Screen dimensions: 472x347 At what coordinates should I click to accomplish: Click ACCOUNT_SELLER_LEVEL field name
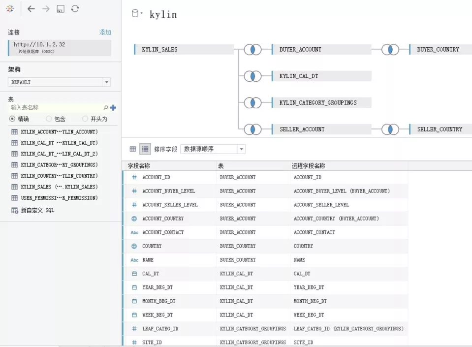pyautogui.click(x=170, y=205)
